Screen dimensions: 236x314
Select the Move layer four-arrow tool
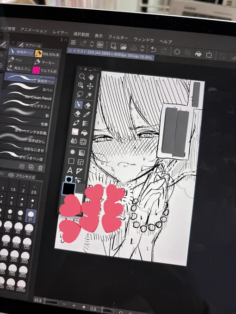click(90, 86)
